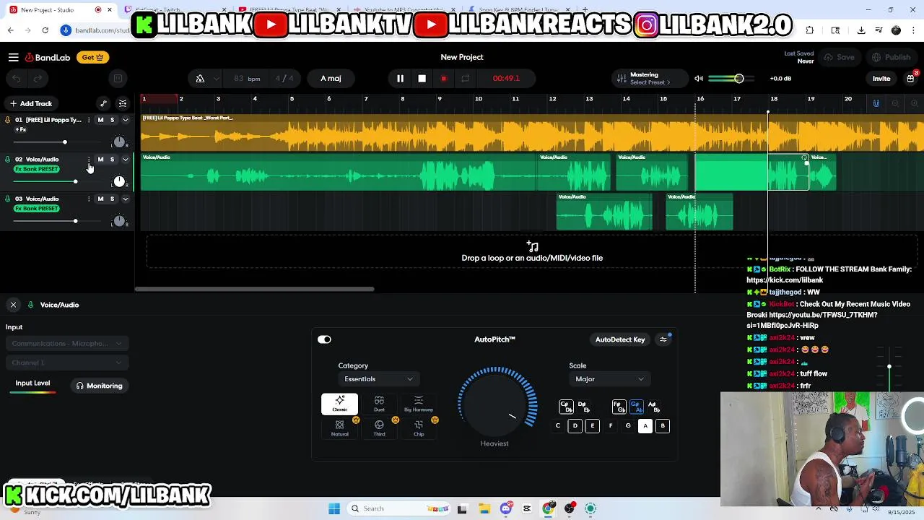Toggle the AutoPitch on/off switch
Image resolution: width=924 pixels, height=520 pixels.
[x=324, y=339]
